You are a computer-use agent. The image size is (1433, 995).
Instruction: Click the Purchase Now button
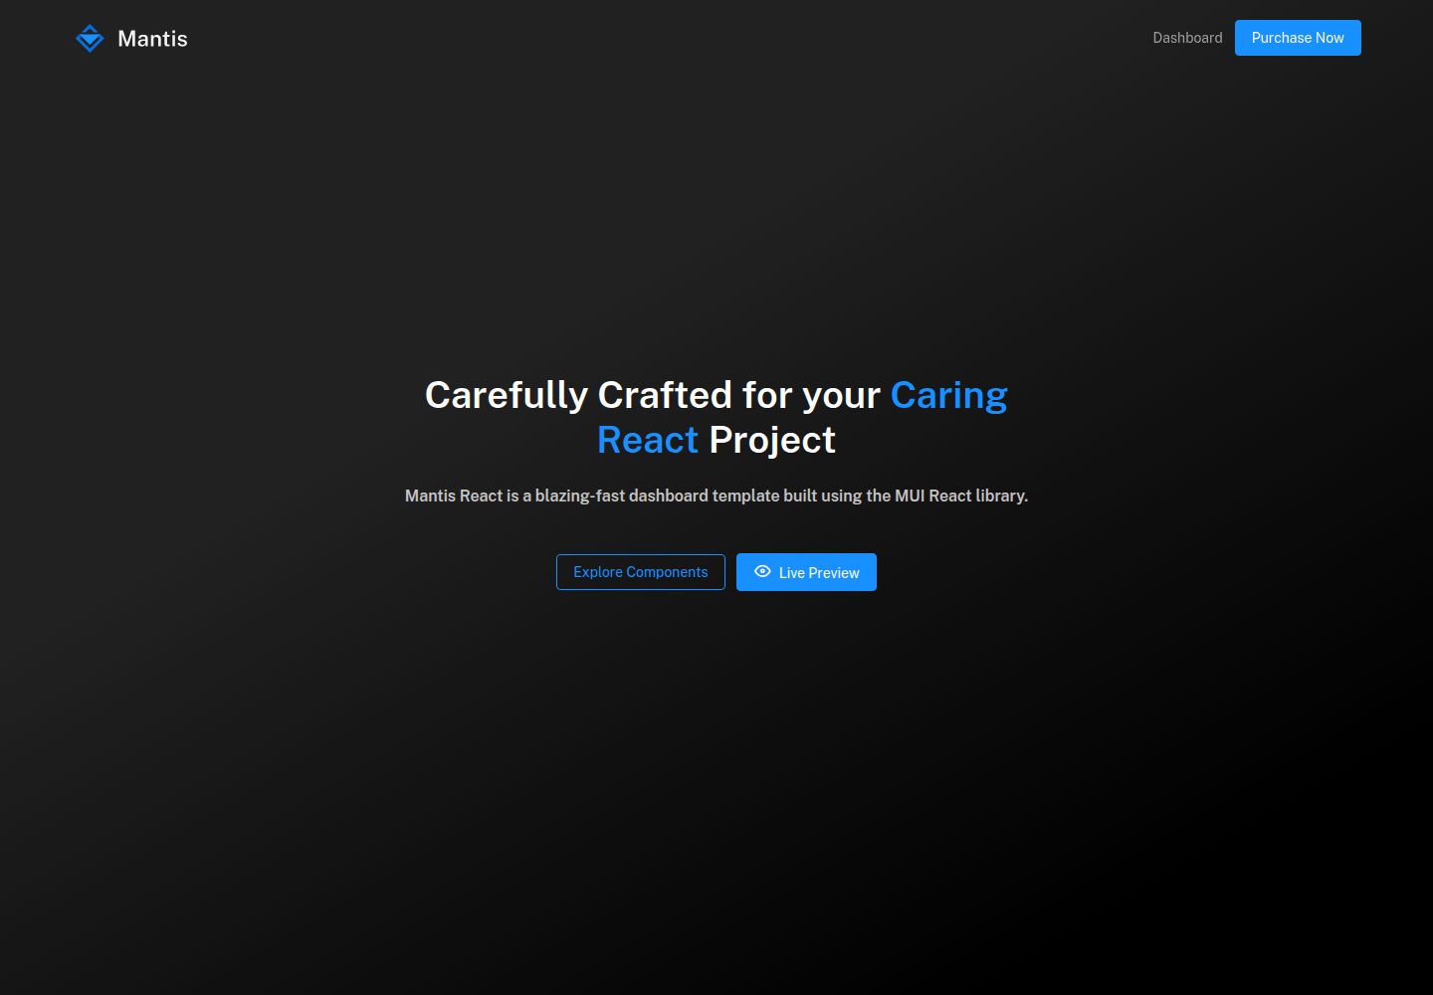1298,38
